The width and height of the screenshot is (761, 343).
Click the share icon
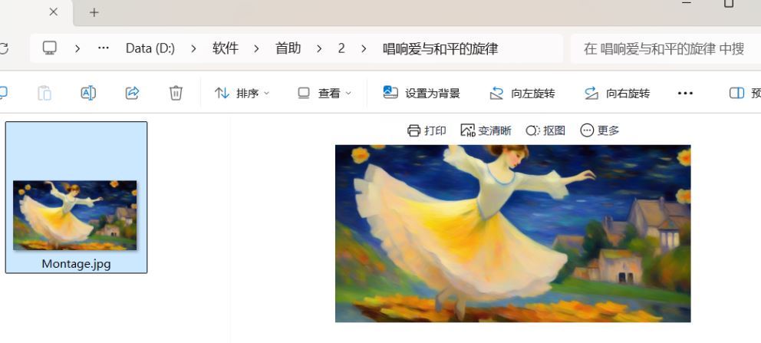(132, 93)
